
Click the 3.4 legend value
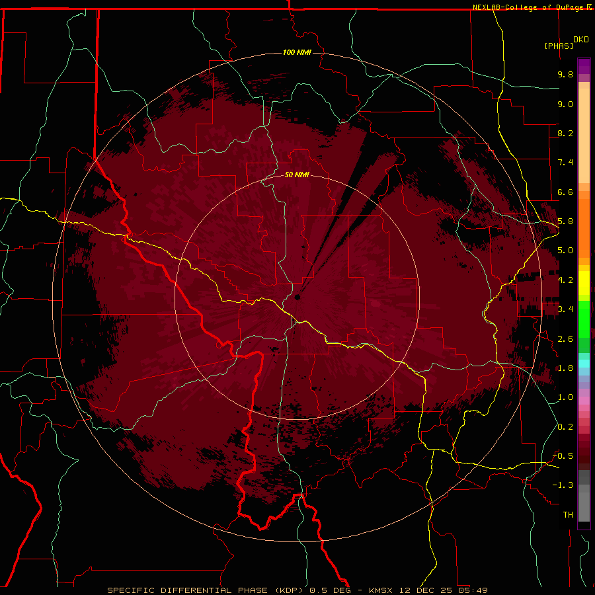pyautogui.click(x=565, y=309)
